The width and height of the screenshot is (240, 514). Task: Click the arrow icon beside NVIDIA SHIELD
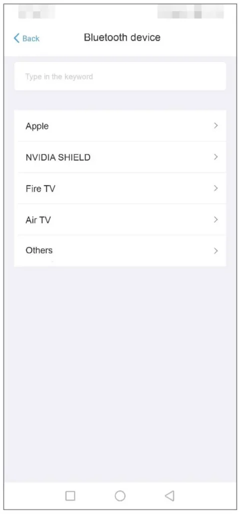pyautogui.click(x=216, y=157)
